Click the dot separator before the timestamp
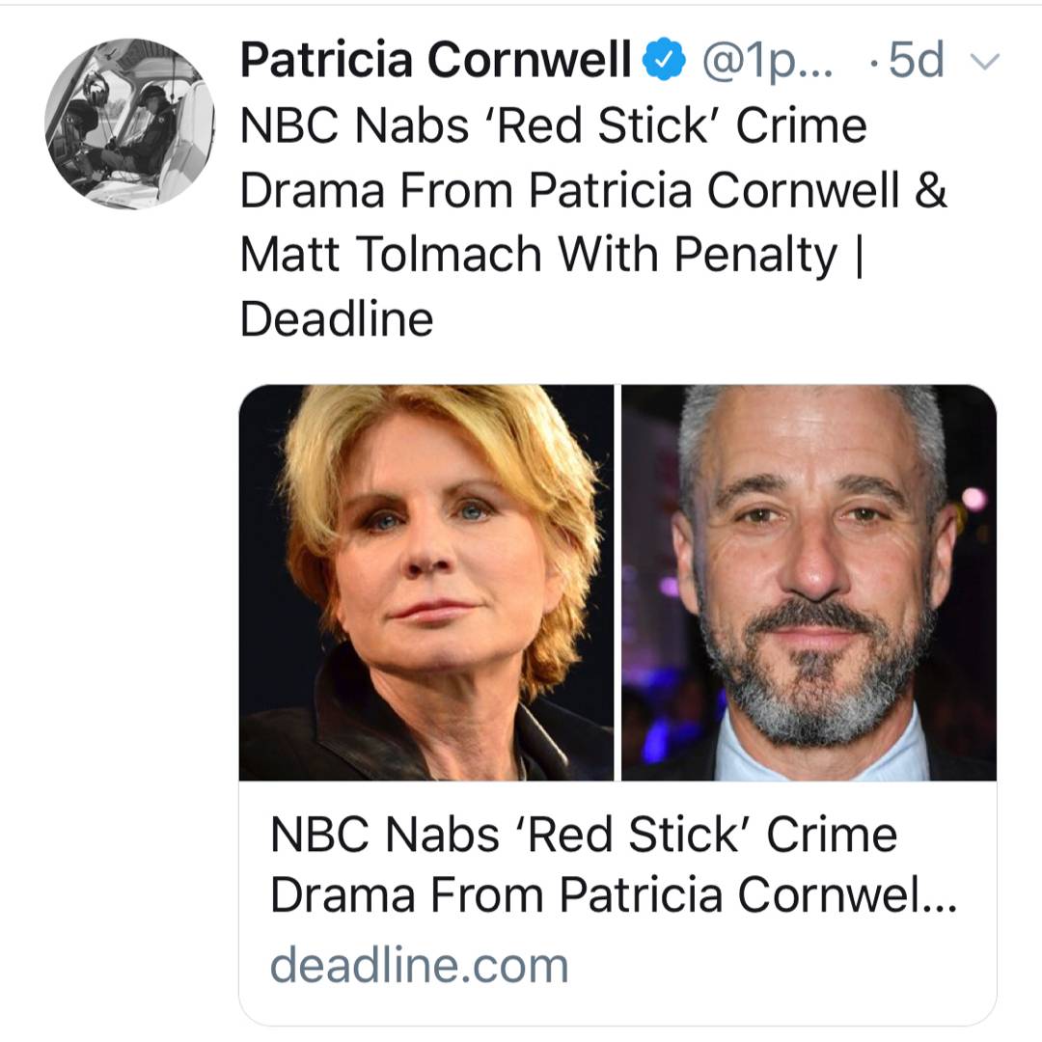The width and height of the screenshot is (1042, 1042). (x=873, y=64)
